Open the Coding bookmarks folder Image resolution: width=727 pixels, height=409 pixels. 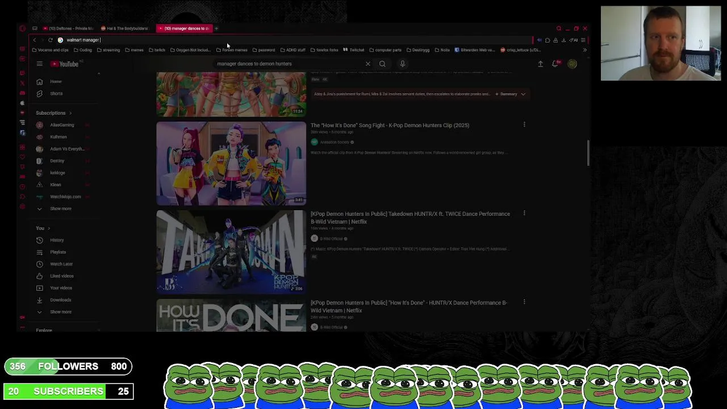tap(82, 50)
